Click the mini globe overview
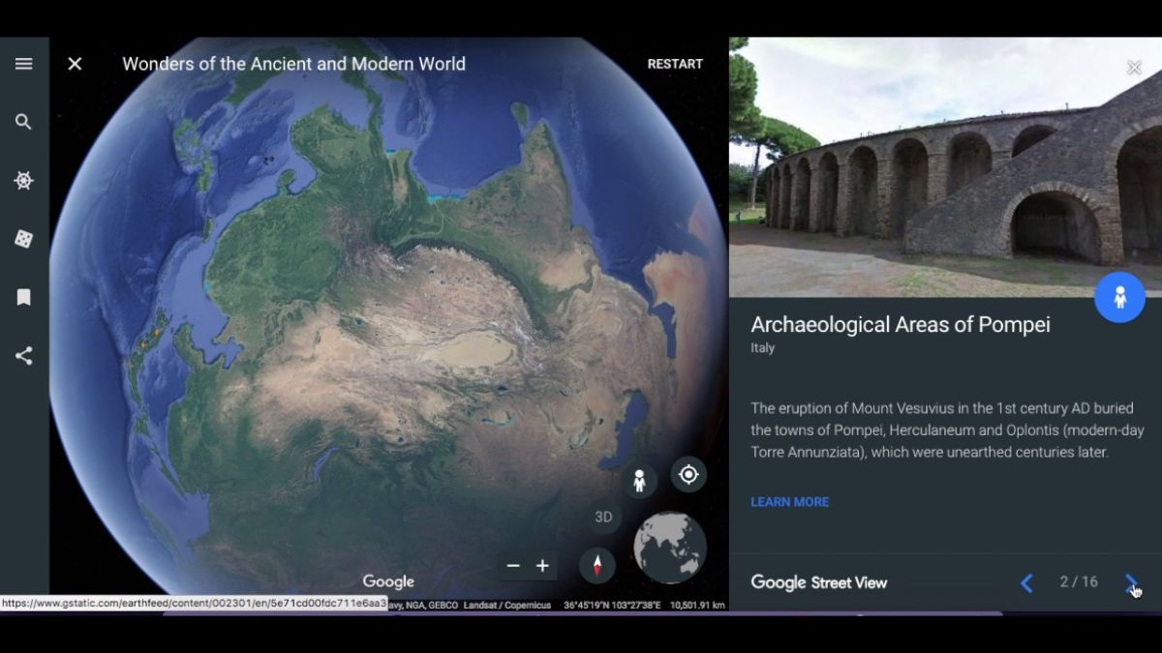Image resolution: width=1162 pixels, height=653 pixels. [x=670, y=548]
